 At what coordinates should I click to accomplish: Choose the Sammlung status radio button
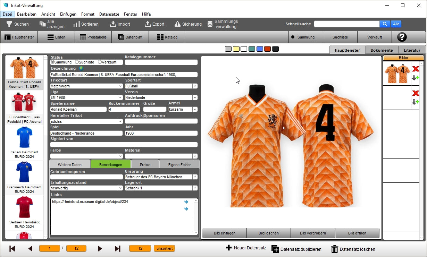[52, 62]
